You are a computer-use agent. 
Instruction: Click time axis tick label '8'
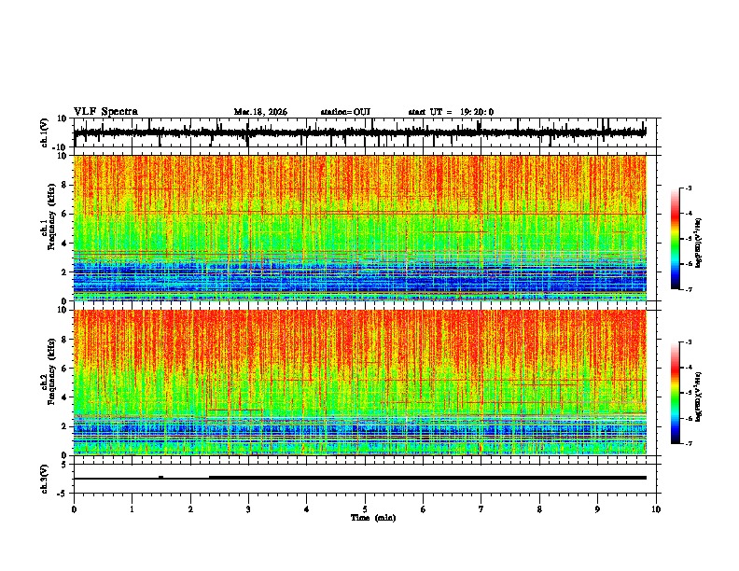539,509
